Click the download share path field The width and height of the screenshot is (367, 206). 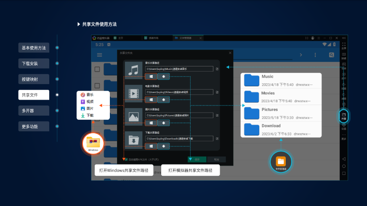[x=179, y=139]
